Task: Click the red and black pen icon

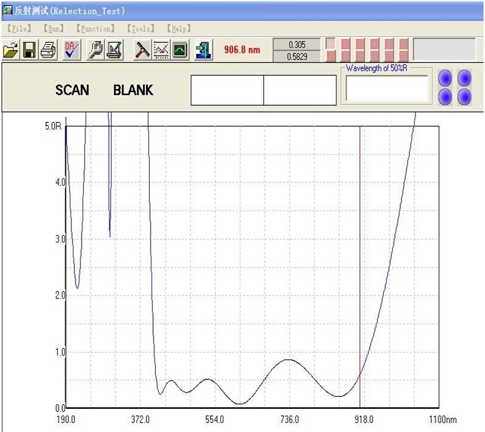Action: pyautogui.click(x=142, y=50)
